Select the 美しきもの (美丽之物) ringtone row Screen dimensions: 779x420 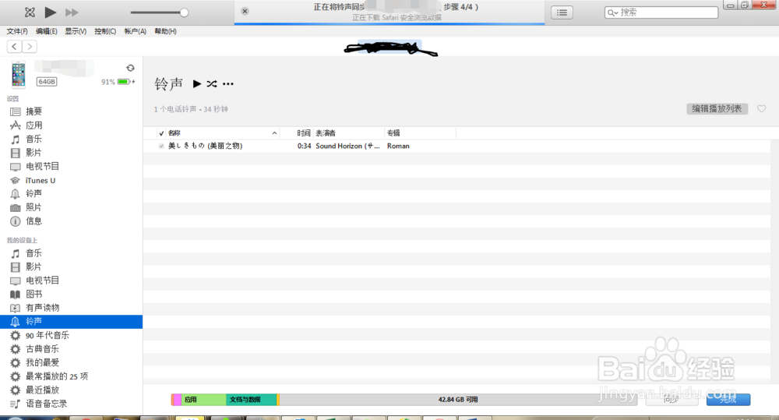click(456, 146)
